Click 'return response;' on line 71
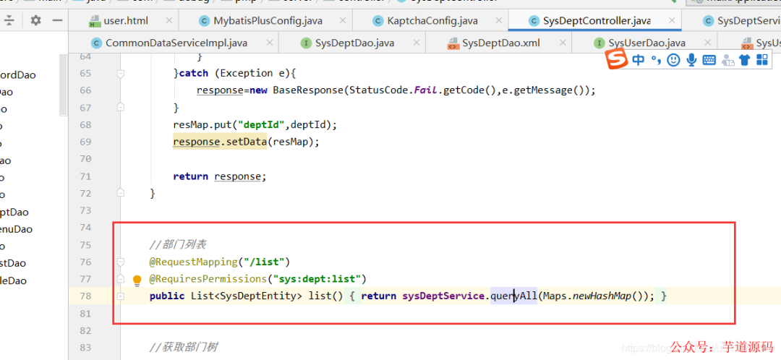Screen dimensions: 781x360 [220, 176]
